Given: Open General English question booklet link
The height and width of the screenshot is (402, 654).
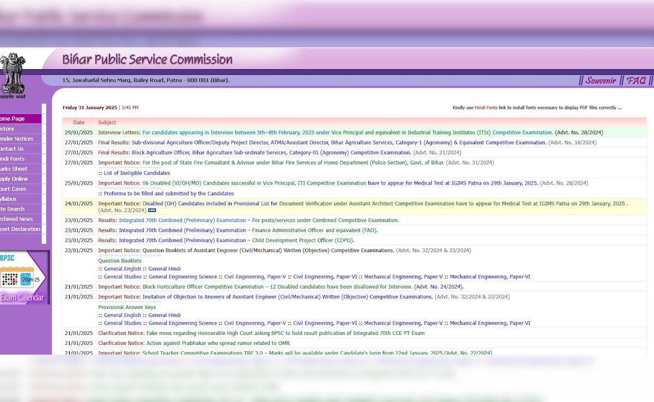Looking at the screenshot, I should tap(122, 269).
